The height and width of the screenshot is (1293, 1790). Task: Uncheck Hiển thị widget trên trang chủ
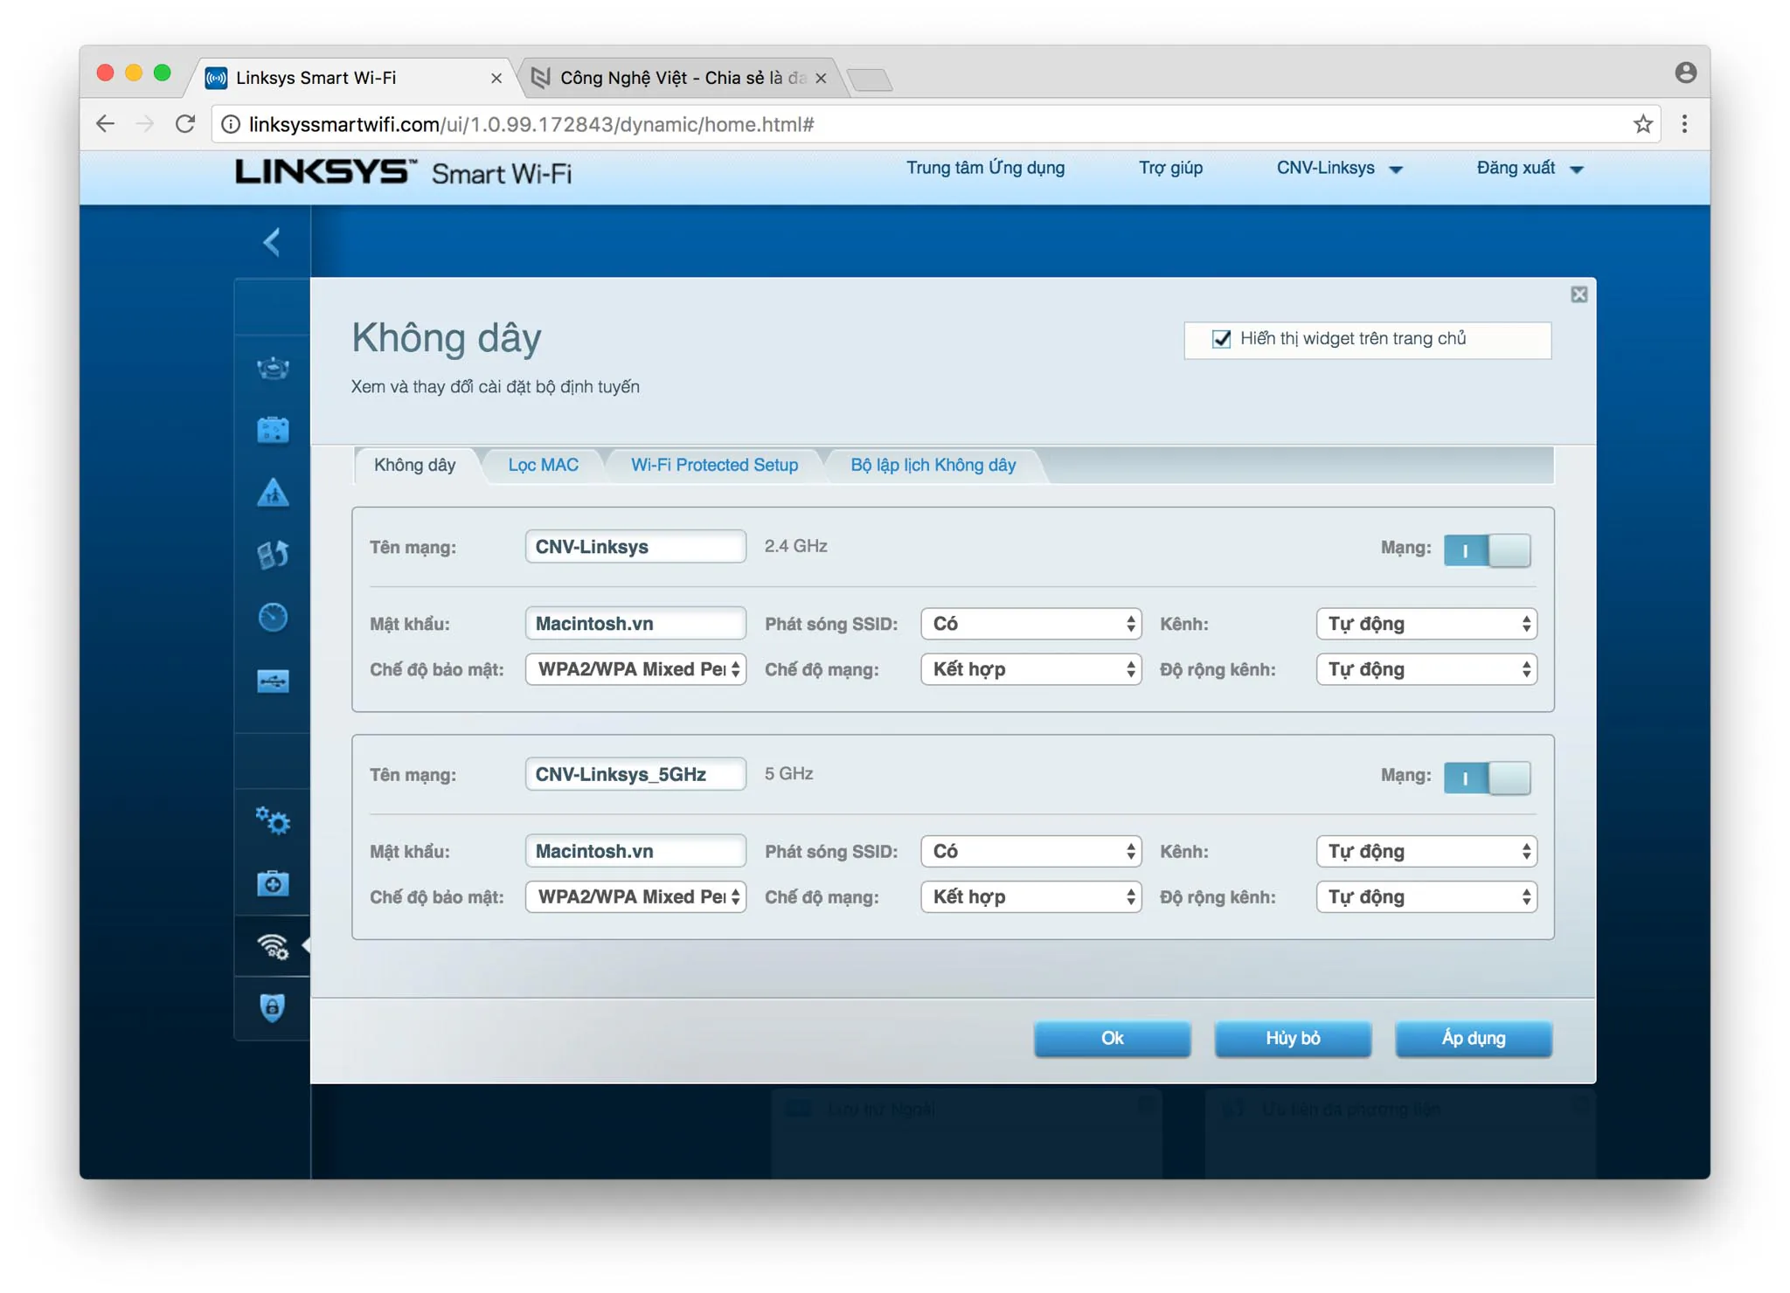(x=1221, y=339)
